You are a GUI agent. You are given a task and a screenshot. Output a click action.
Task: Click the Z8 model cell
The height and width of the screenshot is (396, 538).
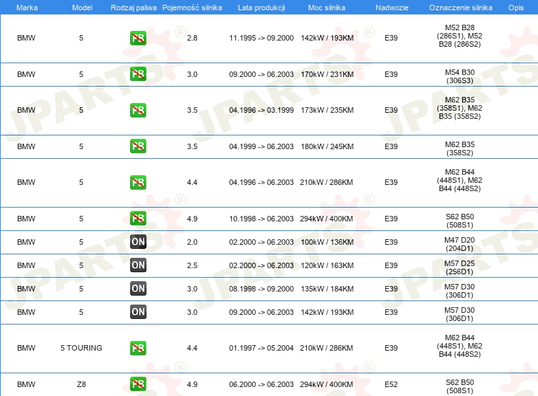[81, 384]
